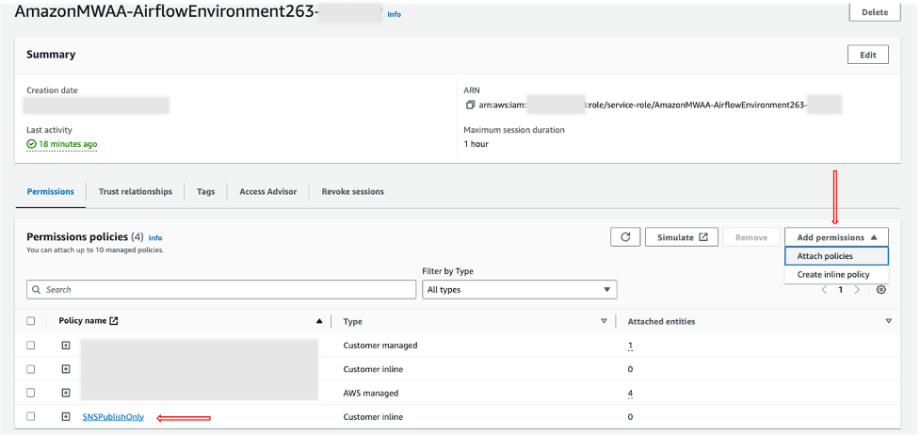The image size is (920, 435).
Task: Click the 'Customer inline' cell of the SNSPublishOnly row
Action: [373, 417]
